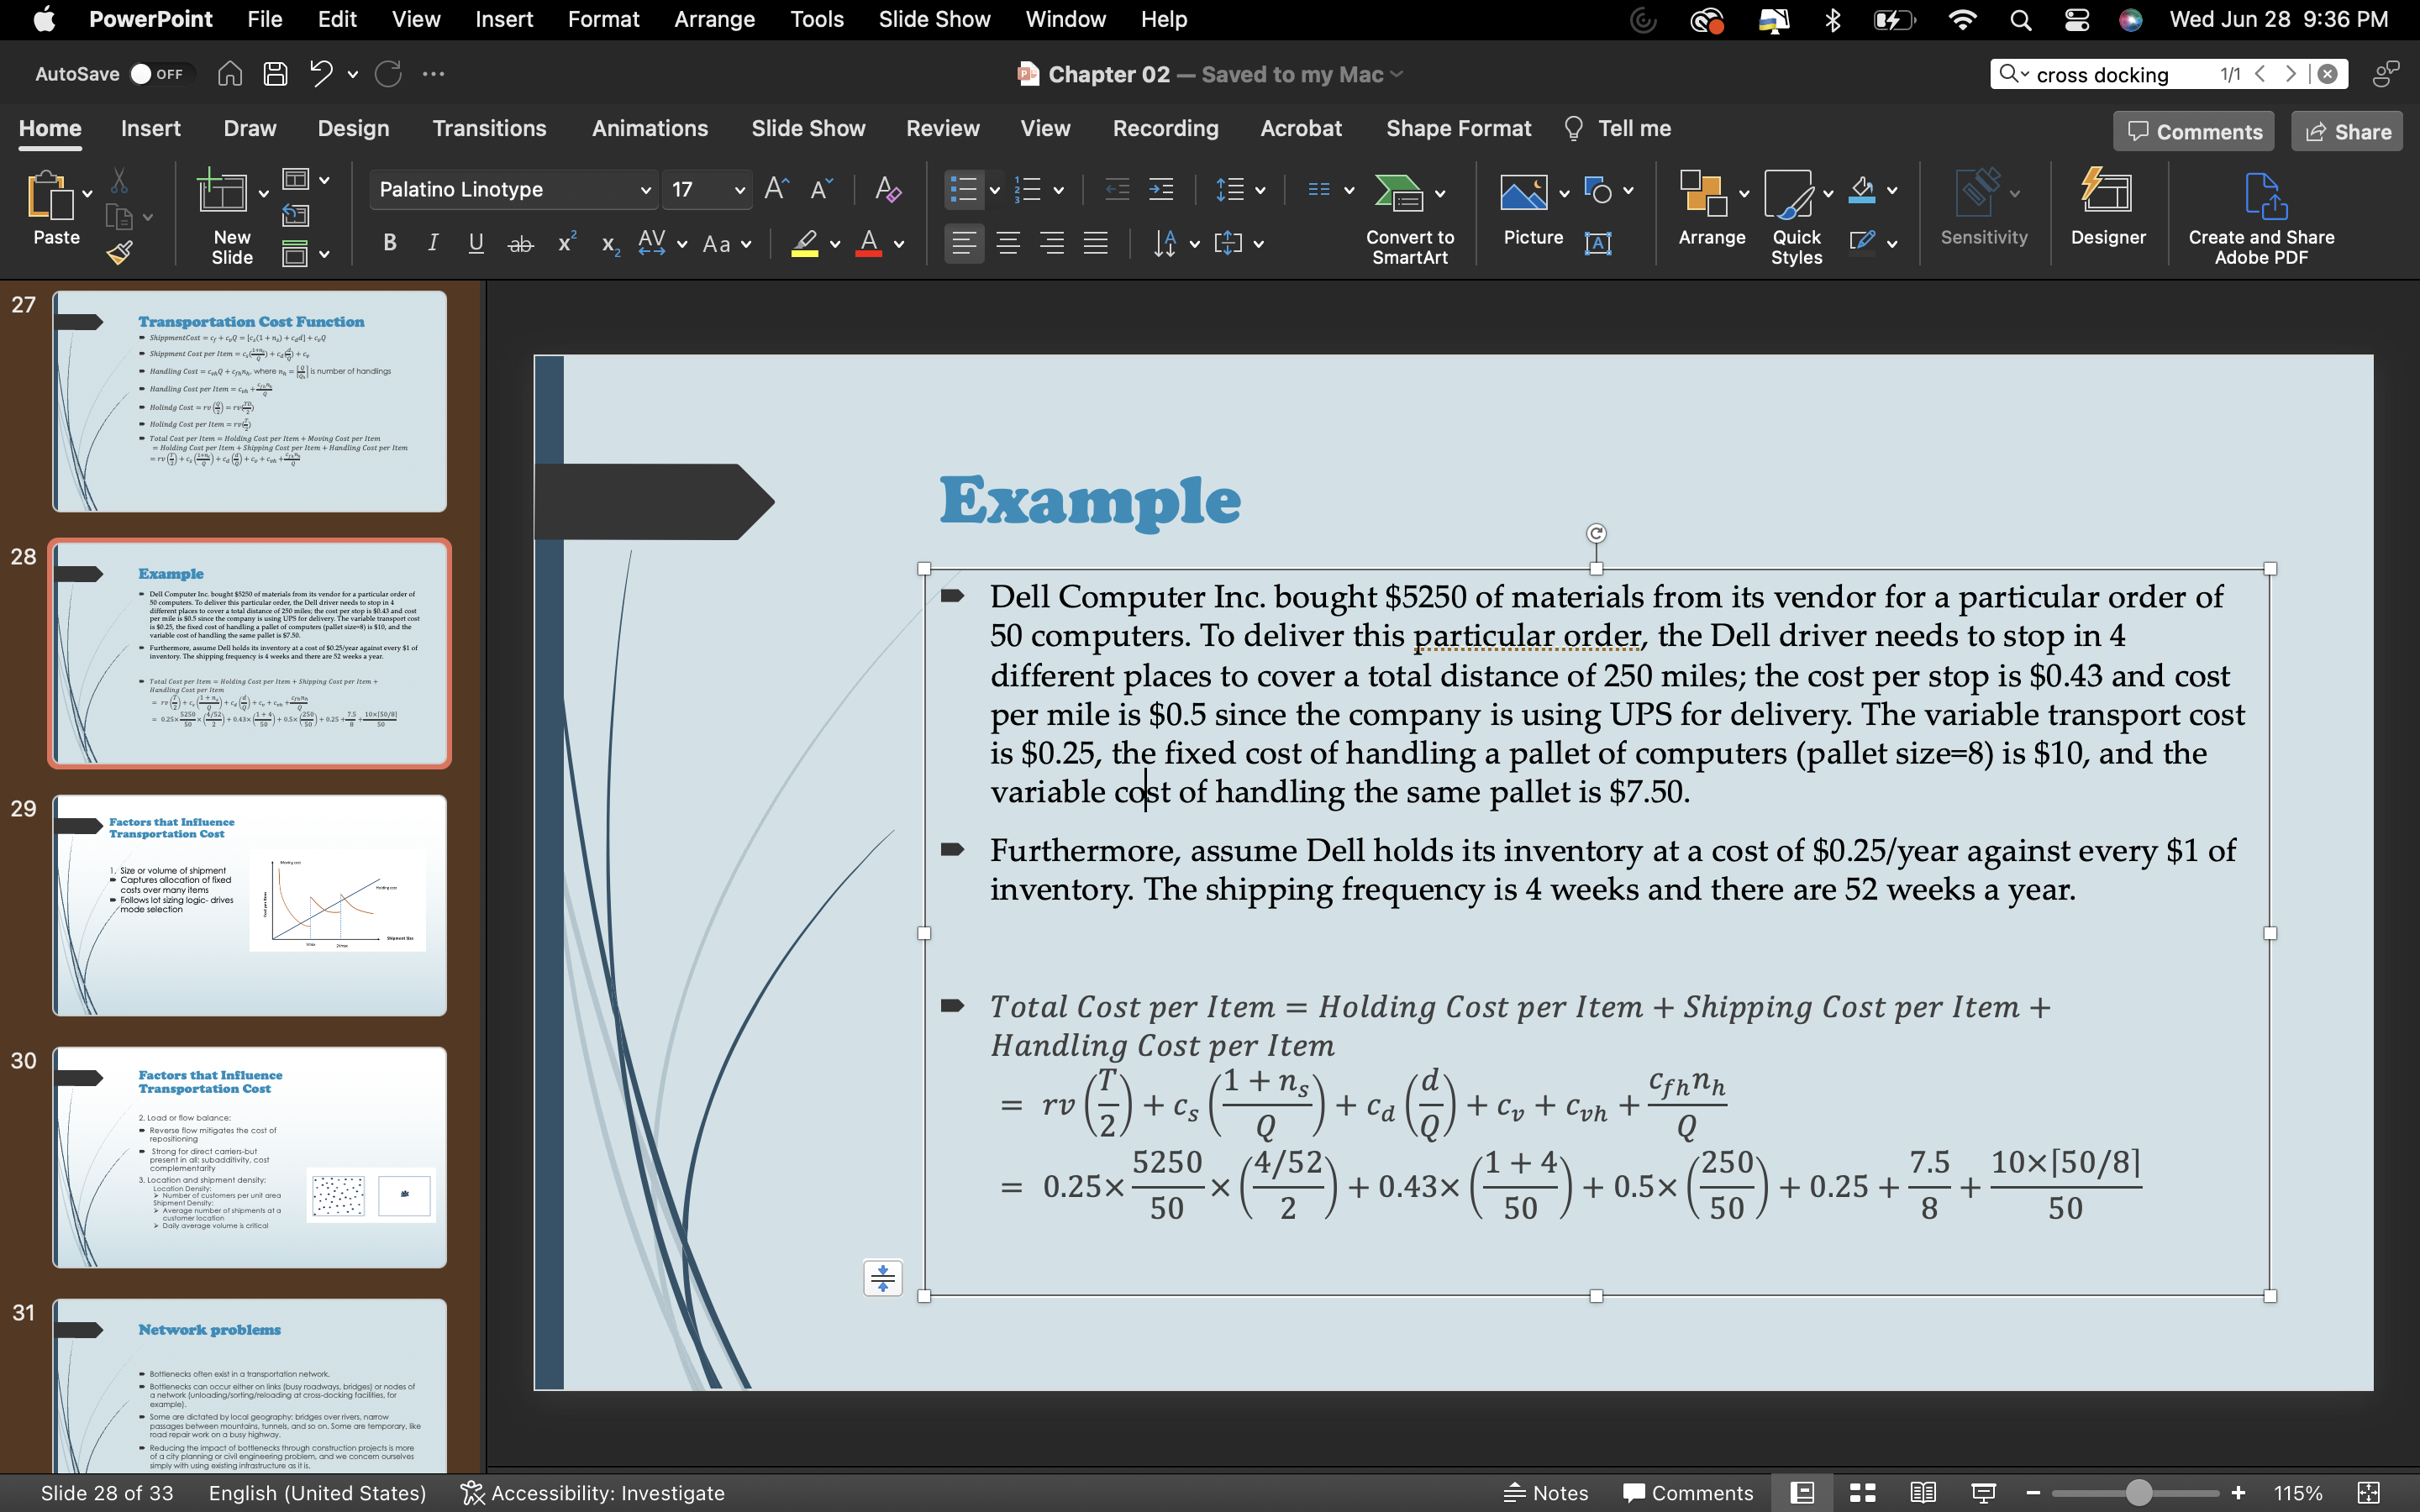The width and height of the screenshot is (2420, 1512).
Task: Click the Share button
Action: pos(2347,131)
